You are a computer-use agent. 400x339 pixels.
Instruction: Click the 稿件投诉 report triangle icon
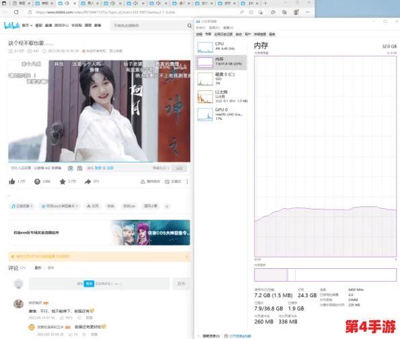(x=143, y=181)
